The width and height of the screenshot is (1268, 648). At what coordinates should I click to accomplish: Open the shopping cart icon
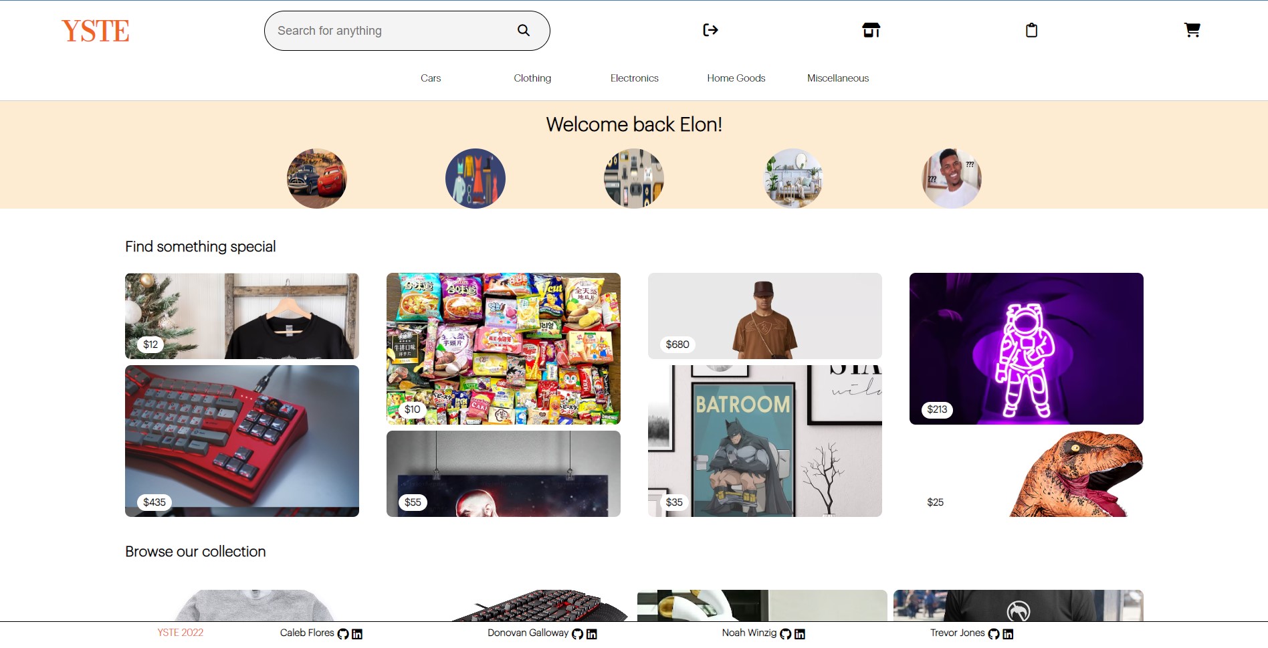(1192, 30)
